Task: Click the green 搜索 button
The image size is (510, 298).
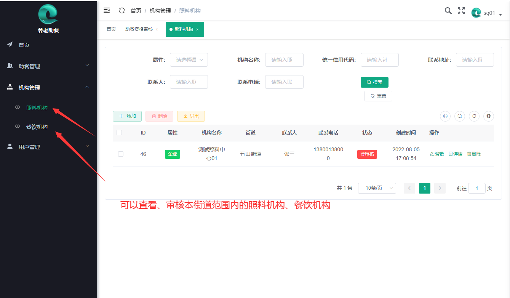Action: pos(374,82)
